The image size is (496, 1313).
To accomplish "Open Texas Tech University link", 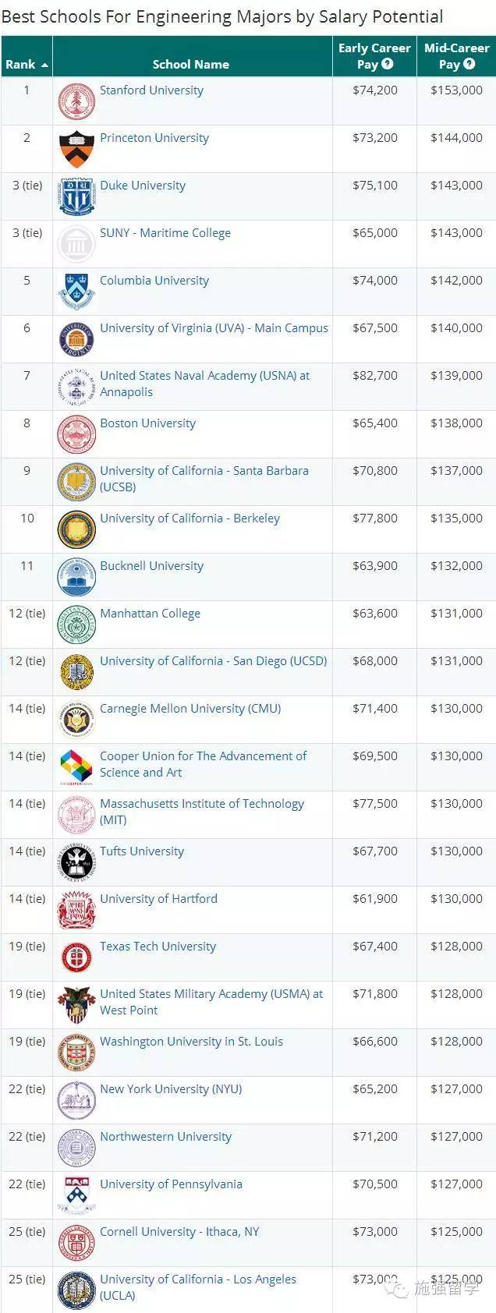I will pyautogui.click(x=158, y=947).
